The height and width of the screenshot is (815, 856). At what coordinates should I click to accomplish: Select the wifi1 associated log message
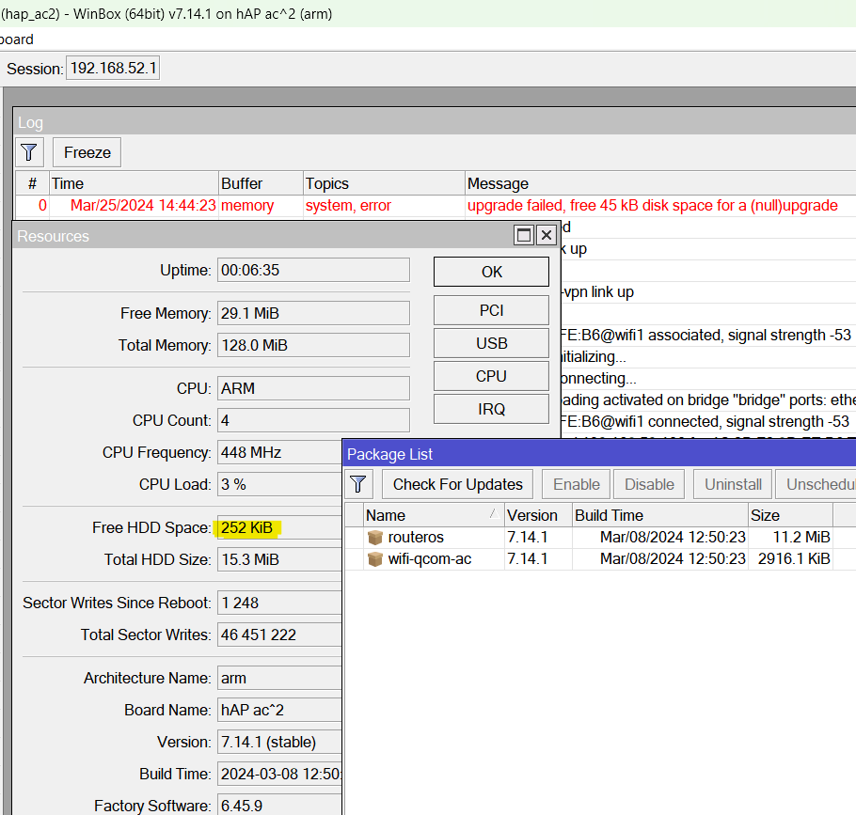pos(708,335)
